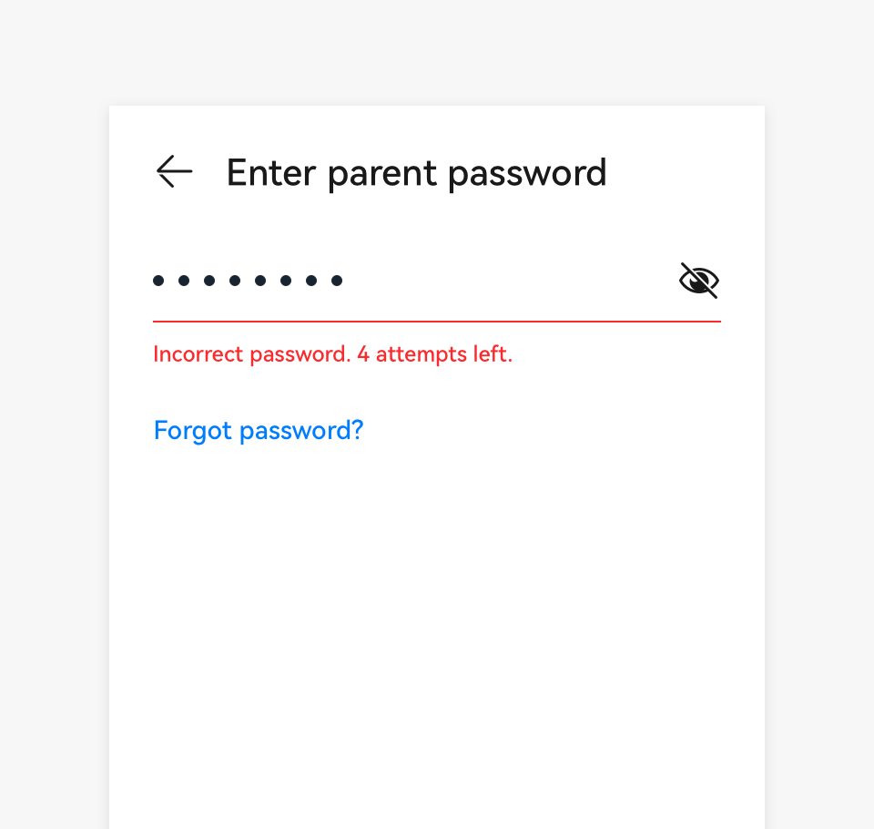The width and height of the screenshot is (874, 829).
Task: Show the hidden password characters
Action: pyautogui.click(x=699, y=281)
